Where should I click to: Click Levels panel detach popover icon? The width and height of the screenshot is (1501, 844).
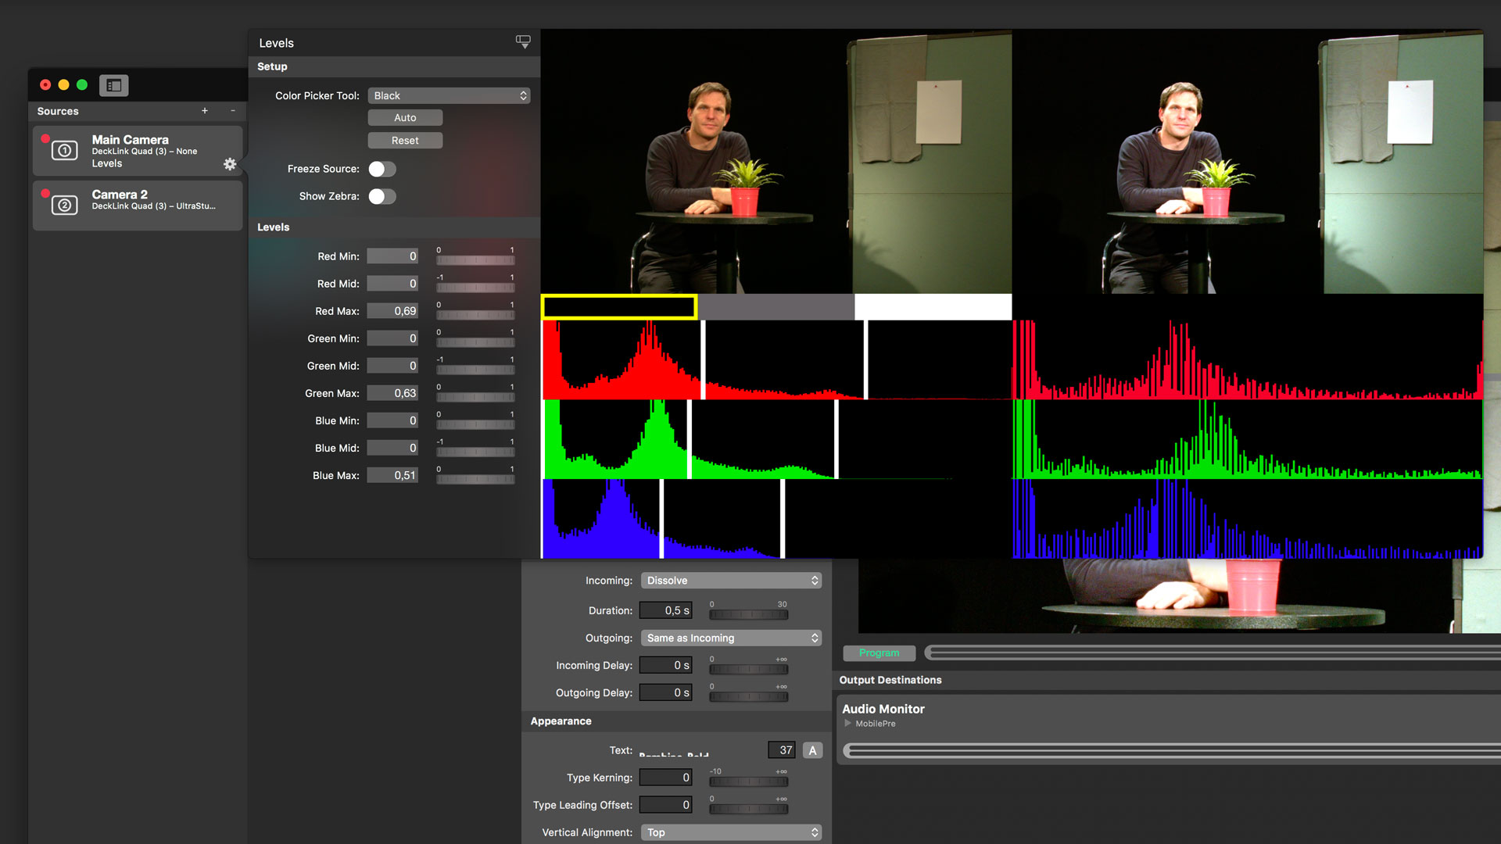[523, 41]
